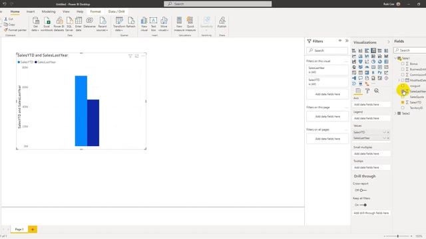Switch to the Modeling ribbon tab

(x=49, y=12)
